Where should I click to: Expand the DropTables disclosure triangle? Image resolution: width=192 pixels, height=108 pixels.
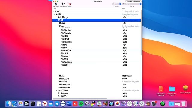tap(56, 91)
